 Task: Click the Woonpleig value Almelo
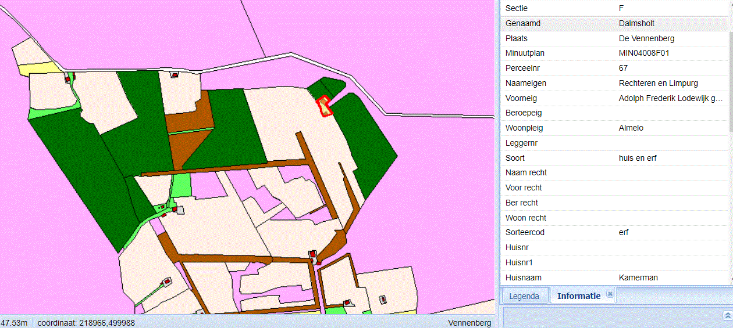tap(631, 128)
